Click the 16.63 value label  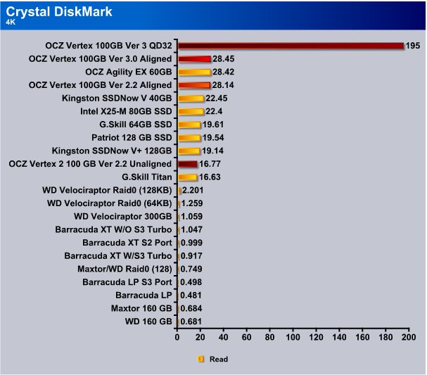[x=210, y=177]
